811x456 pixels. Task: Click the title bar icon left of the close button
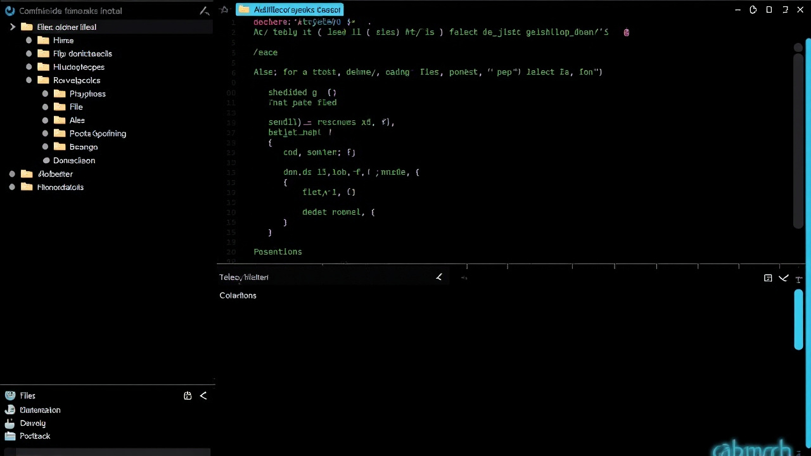pyautogui.click(x=785, y=9)
